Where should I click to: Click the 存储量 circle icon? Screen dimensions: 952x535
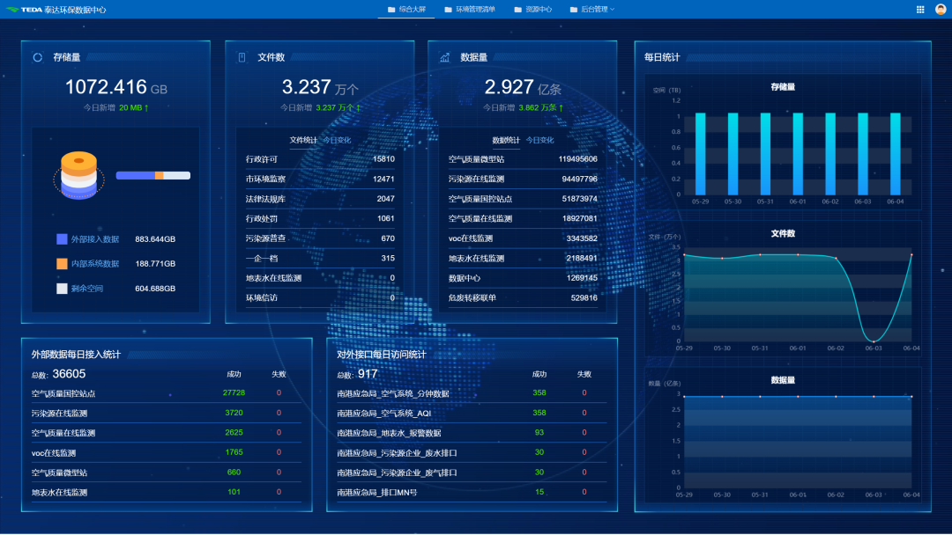(38, 57)
